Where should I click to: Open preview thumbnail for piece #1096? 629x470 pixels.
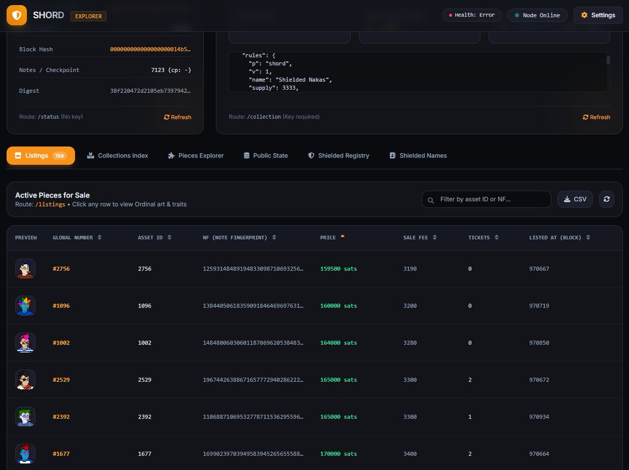click(x=25, y=306)
